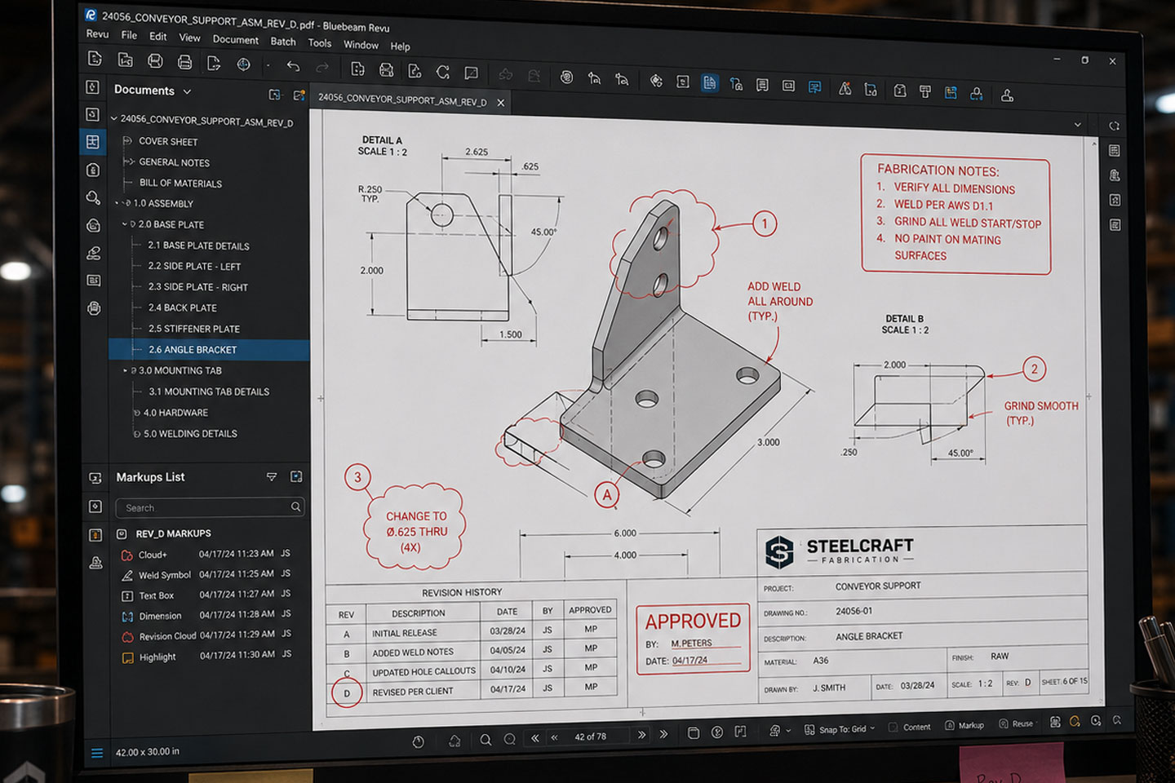Image resolution: width=1175 pixels, height=783 pixels.
Task: Collapse the 2.0 BASE PLATE tree node
Action: click(125, 224)
